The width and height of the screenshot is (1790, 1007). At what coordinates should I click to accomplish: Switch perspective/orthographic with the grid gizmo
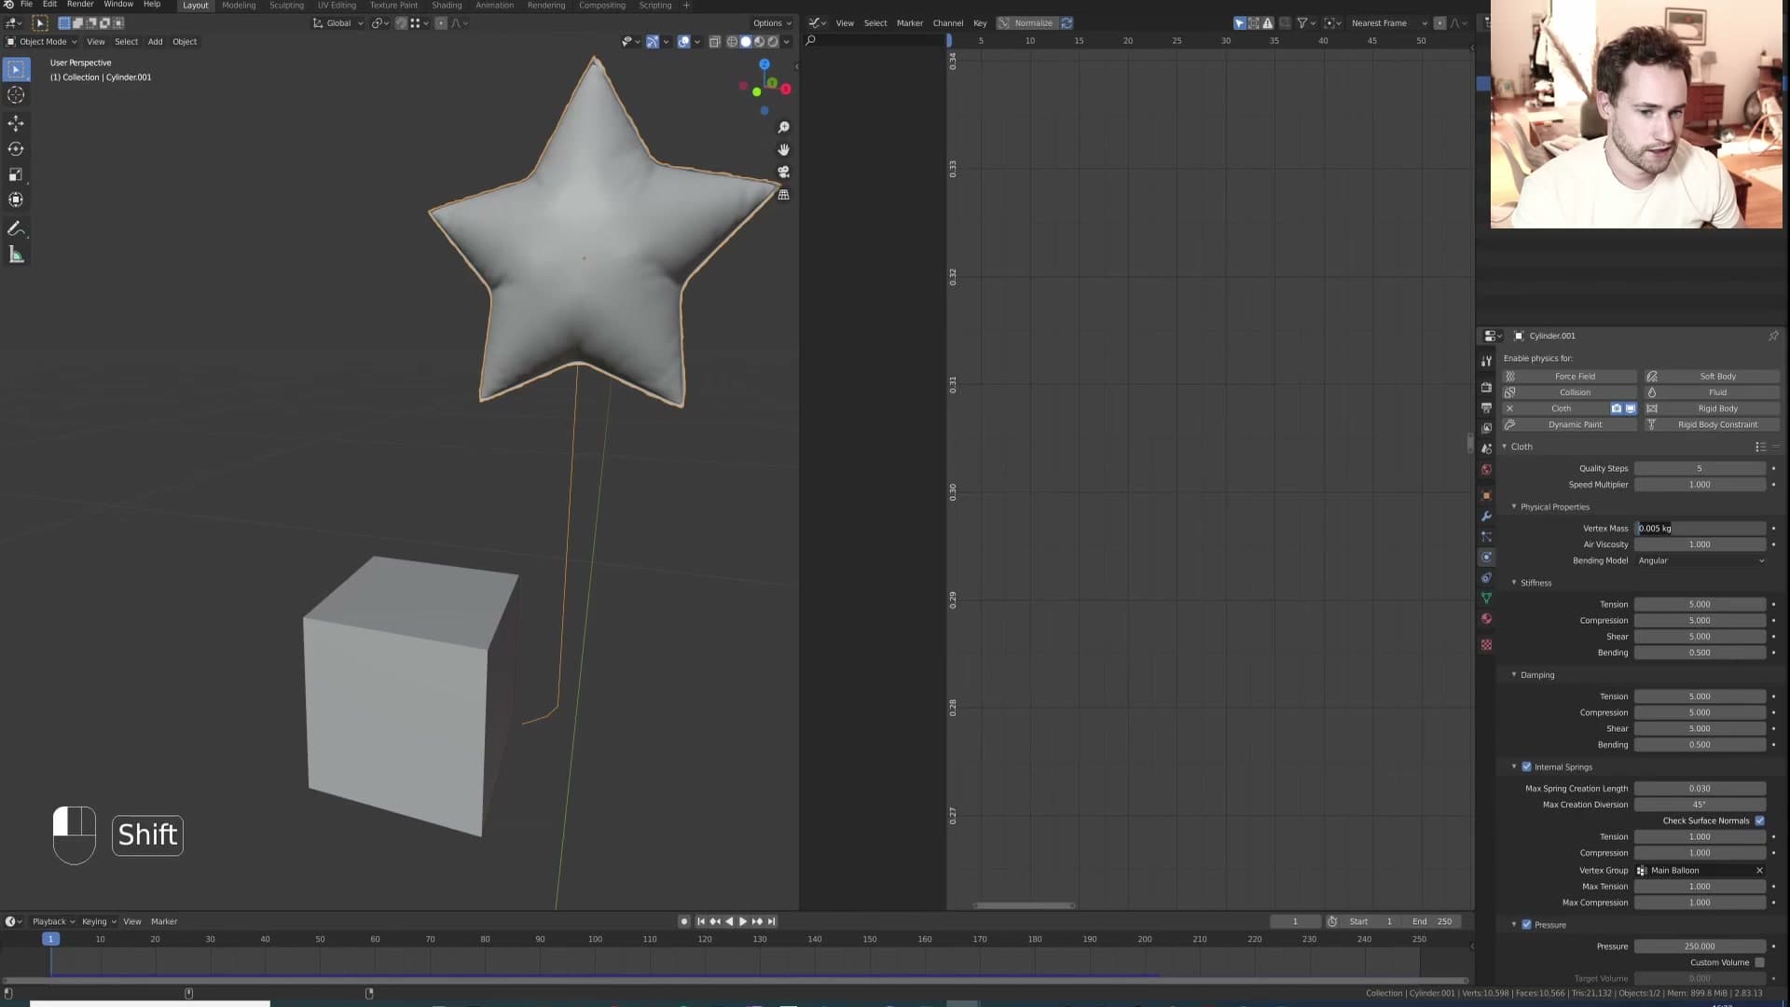tap(784, 195)
